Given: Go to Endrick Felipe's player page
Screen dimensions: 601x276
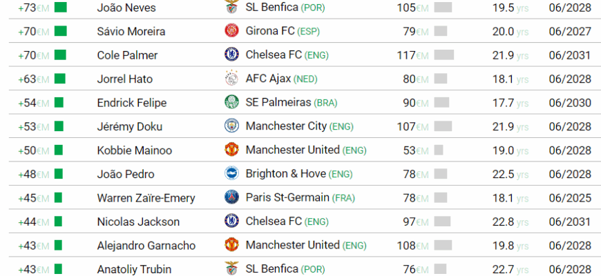Looking at the screenshot, I should [x=132, y=103].
